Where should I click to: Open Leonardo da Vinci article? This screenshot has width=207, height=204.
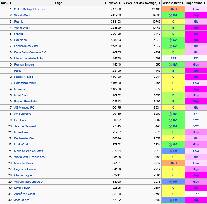[26, 46]
